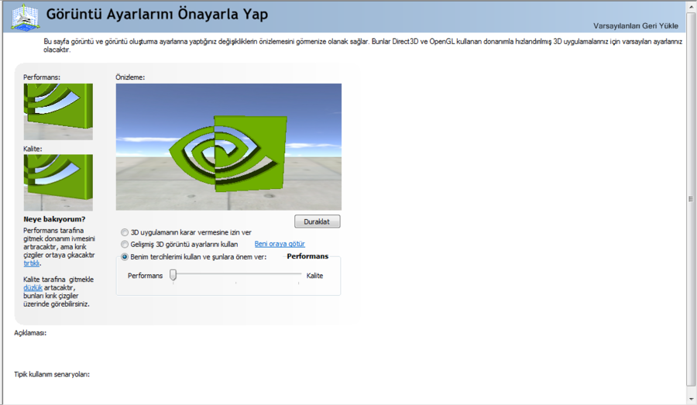Select 'Benim tercihlerimi kullan' radio button
Image resolution: width=697 pixels, height=405 pixels.
point(125,257)
